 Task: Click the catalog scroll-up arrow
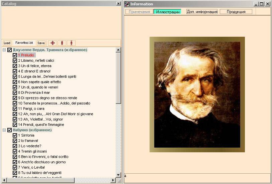pos(118,50)
